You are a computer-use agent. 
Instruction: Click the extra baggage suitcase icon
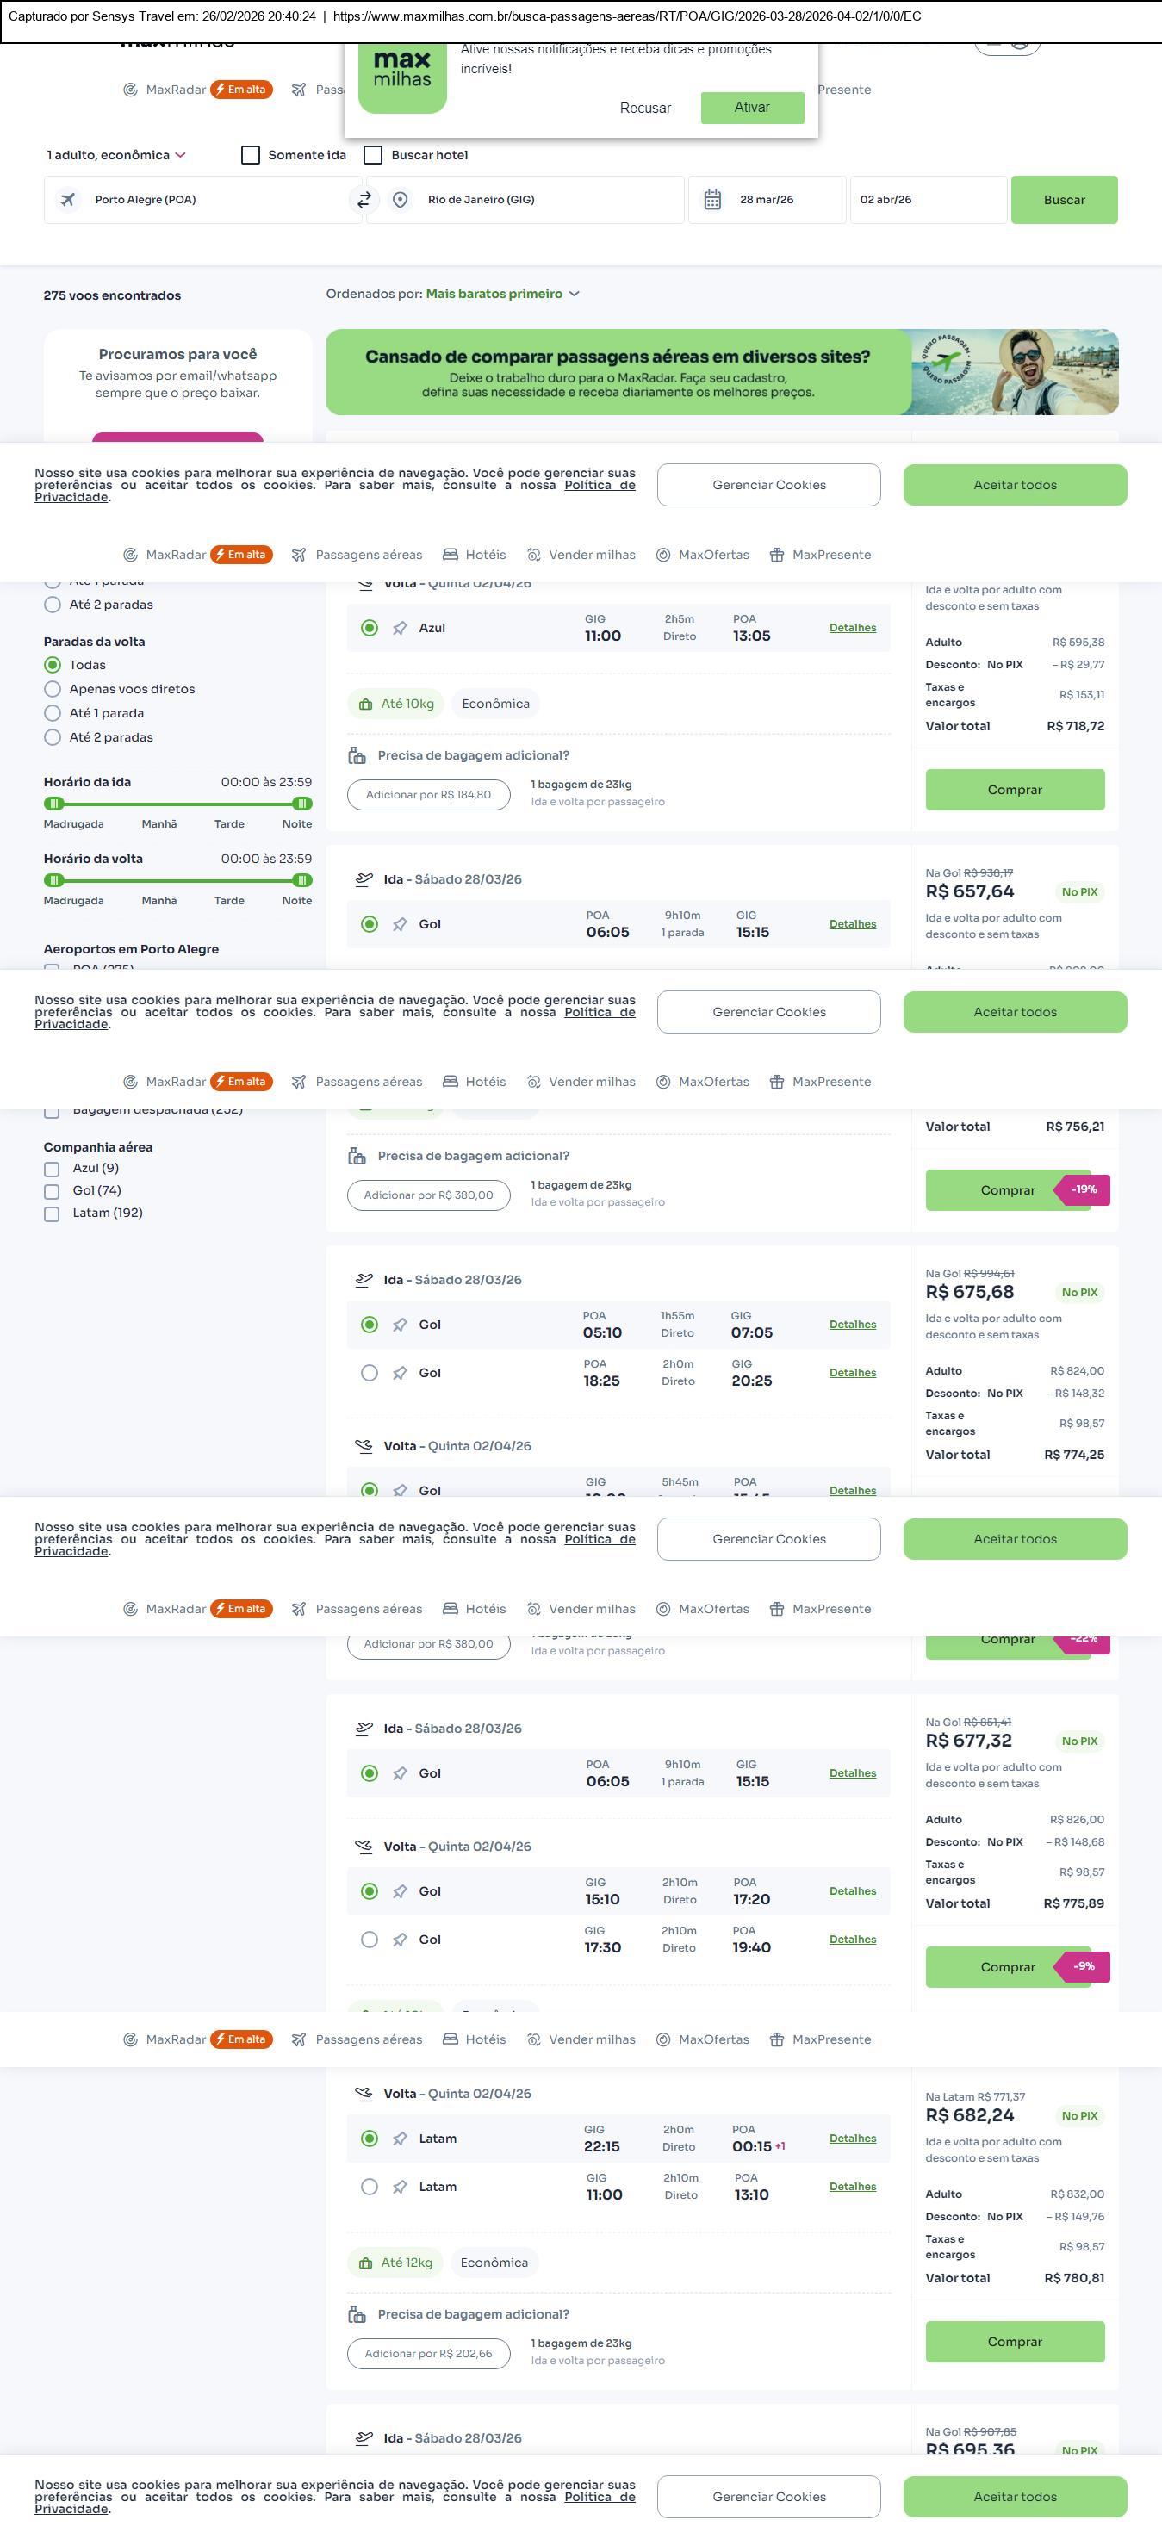(357, 756)
